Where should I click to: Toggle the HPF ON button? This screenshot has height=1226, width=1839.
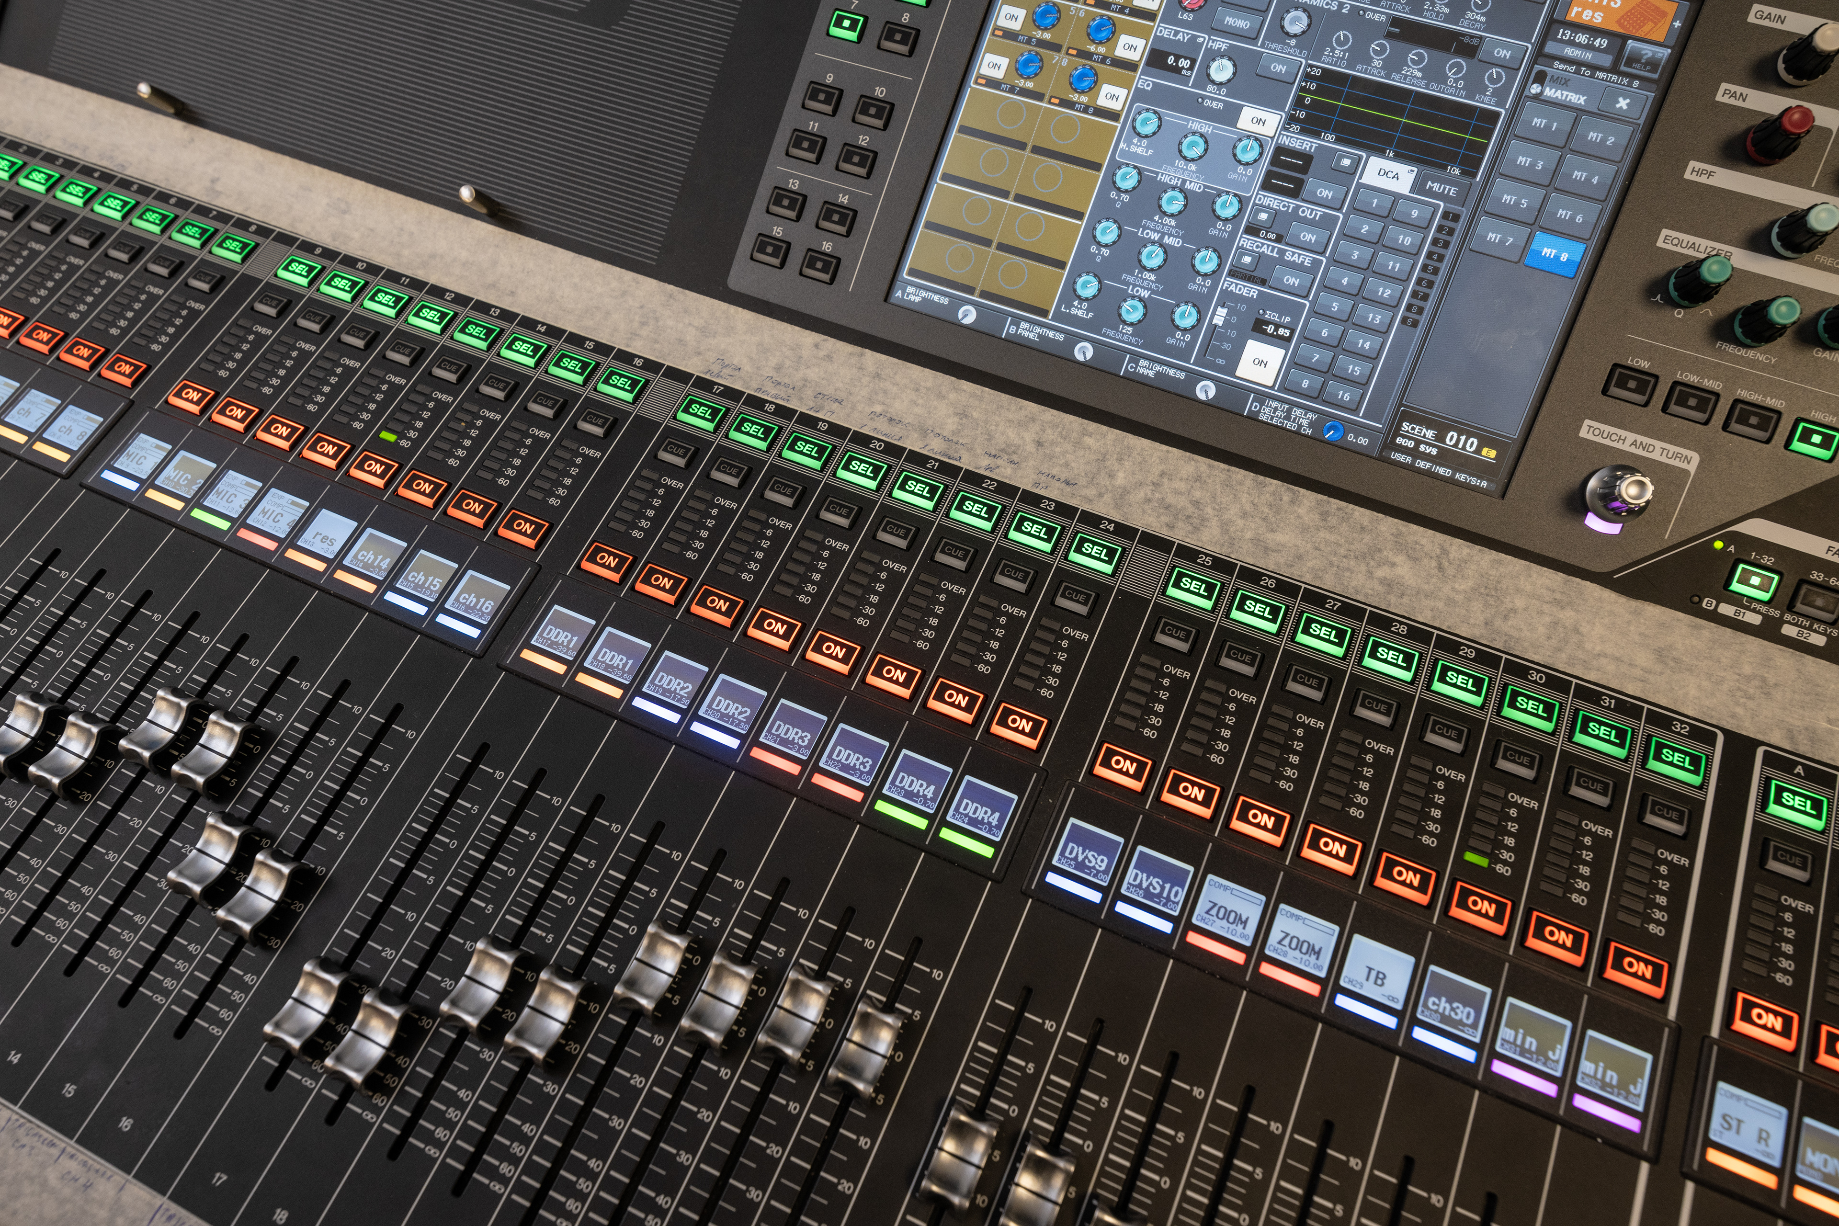pos(1278,68)
